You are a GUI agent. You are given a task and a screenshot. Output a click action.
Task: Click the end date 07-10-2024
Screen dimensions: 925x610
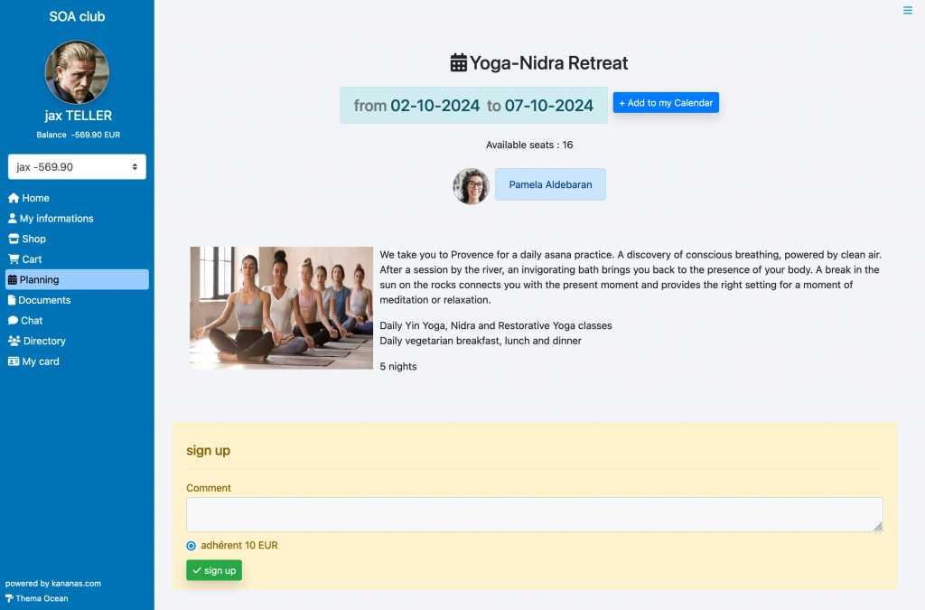[x=548, y=106]
